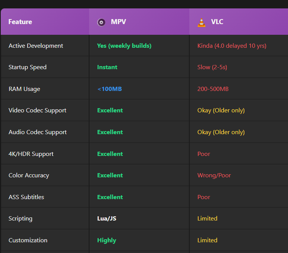Click the 'Highly' cell
288x253 pixels.
107,240
